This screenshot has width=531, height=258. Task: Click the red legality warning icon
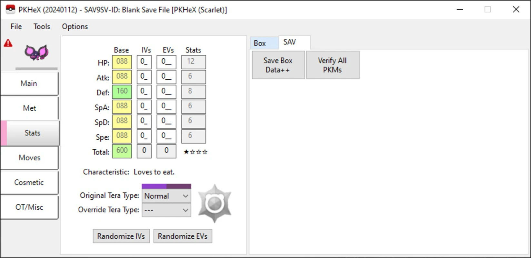8,43
